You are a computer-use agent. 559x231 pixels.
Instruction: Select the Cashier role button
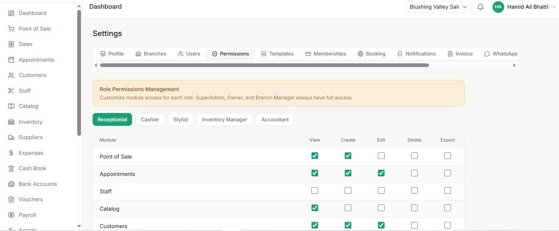[150, 120]
